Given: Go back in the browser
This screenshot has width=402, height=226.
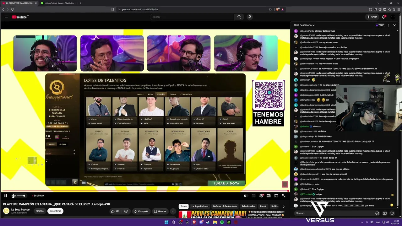Looking at the screenshot, I should (x=3, y=9).
